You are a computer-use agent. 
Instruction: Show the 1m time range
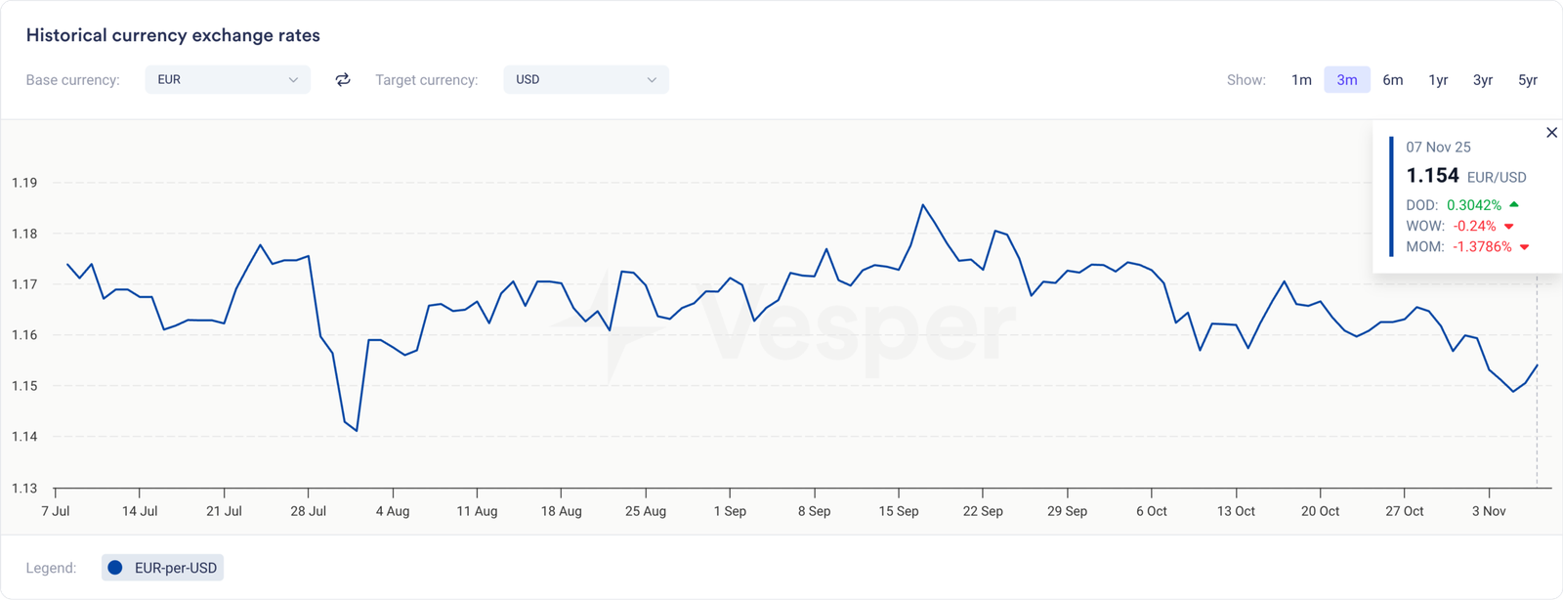click(1301, 80)
